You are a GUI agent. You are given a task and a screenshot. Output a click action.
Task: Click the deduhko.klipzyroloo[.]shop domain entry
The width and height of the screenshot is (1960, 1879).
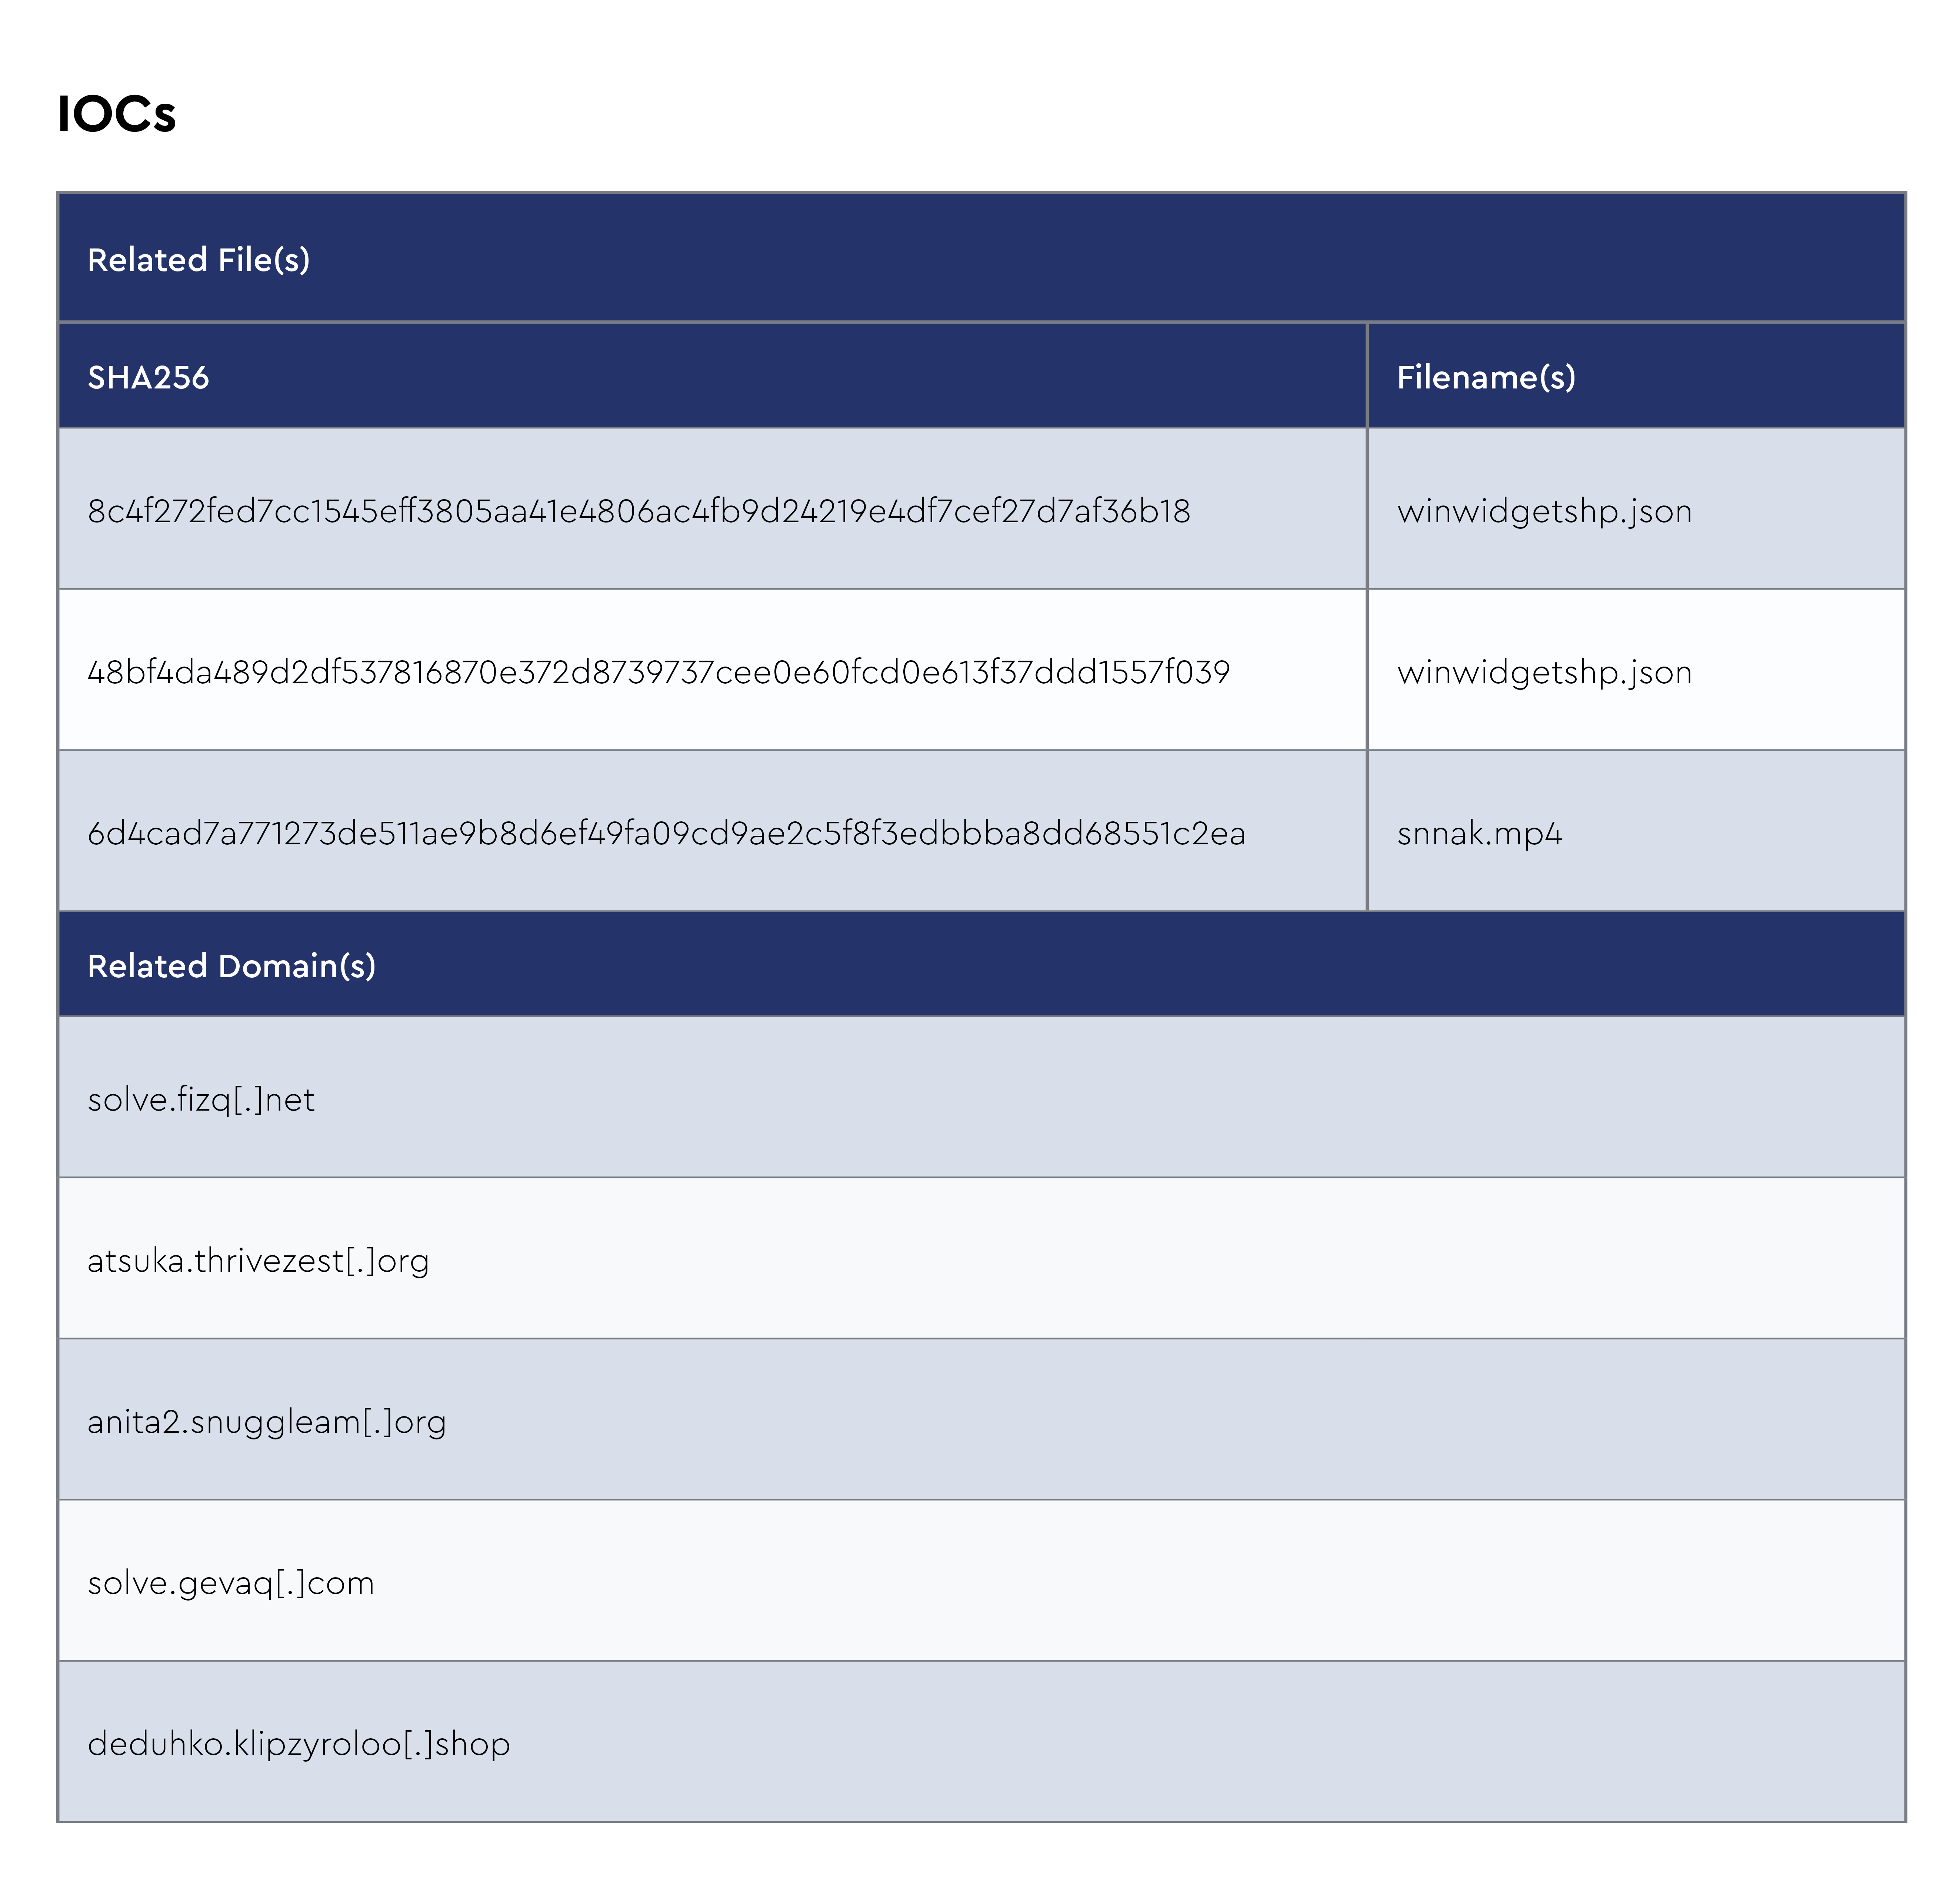[x=299, y=1744]
